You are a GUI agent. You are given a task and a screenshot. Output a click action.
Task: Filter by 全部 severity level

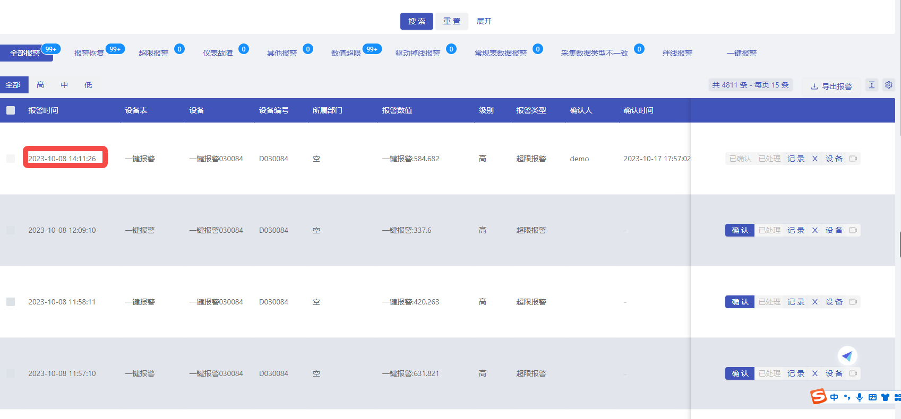14,85
